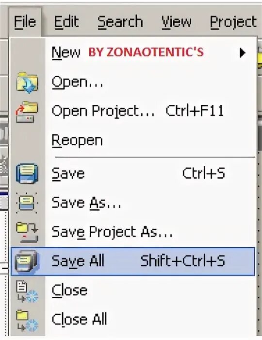Screen dimensions: 262x340
Task: Open the Edit menu
Action: click(x=66, y=22)
